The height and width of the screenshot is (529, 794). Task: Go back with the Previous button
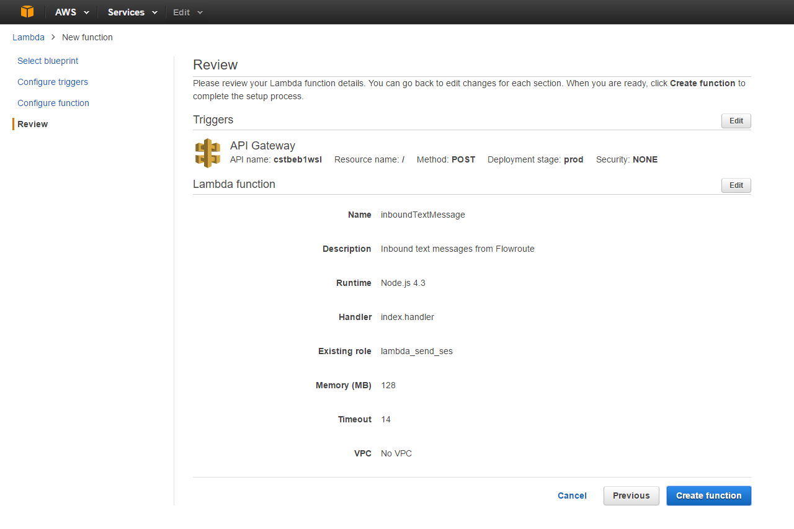click(x=631, y=496)
